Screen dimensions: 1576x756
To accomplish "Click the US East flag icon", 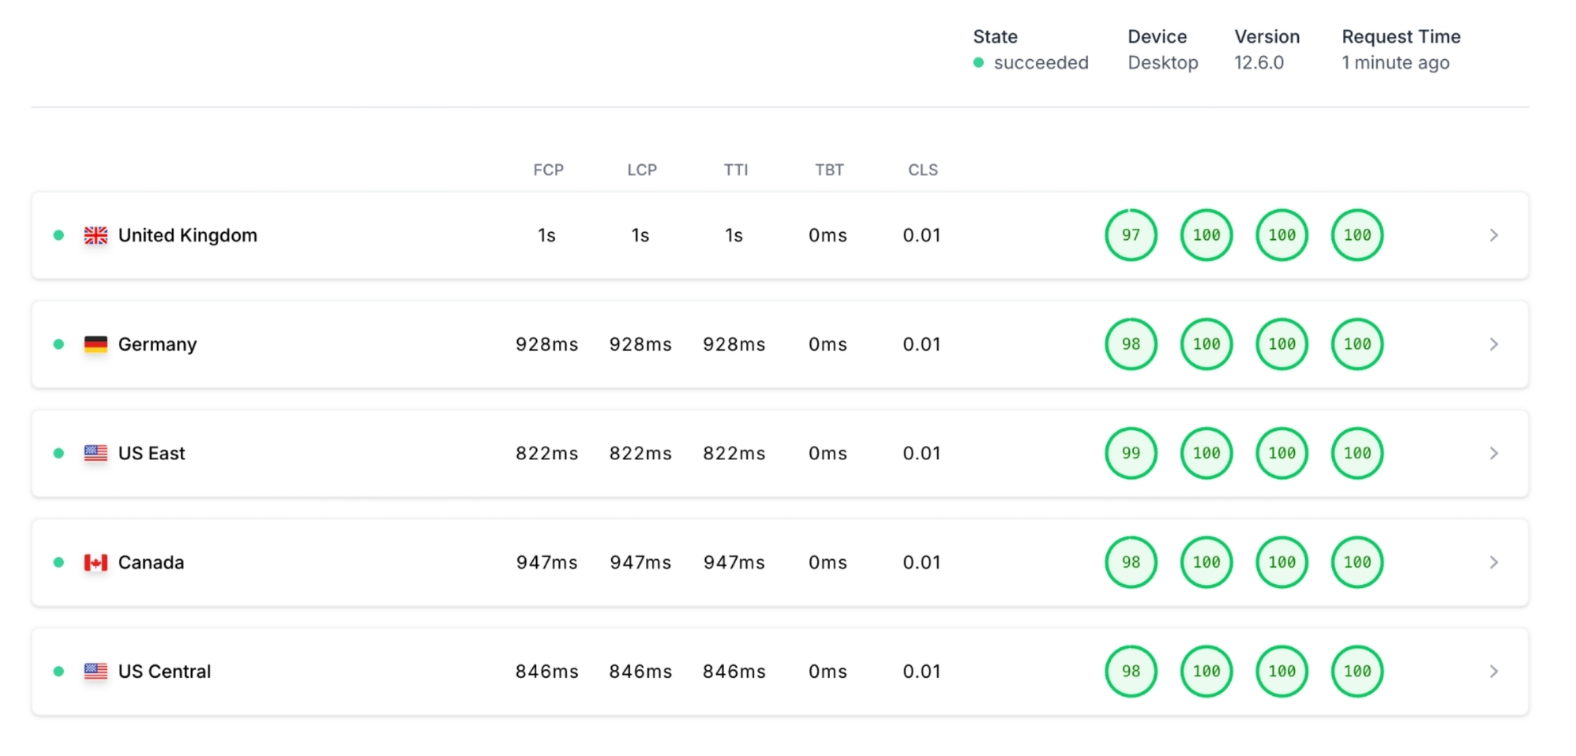I will pyautogui.click(x=96, y=453).
